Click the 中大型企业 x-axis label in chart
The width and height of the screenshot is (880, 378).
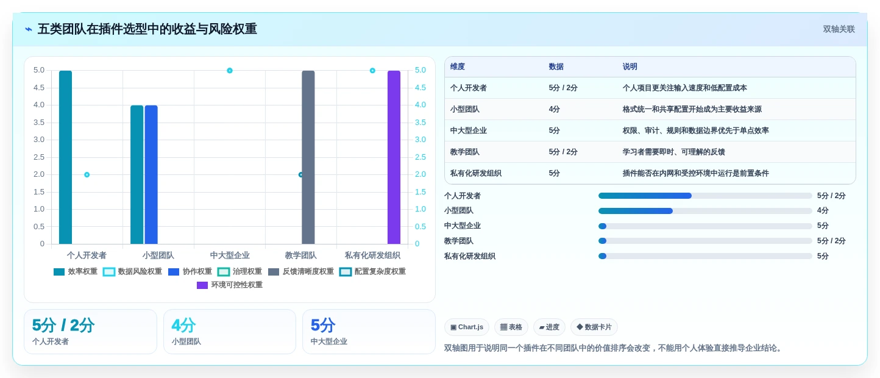coord(230,255)
